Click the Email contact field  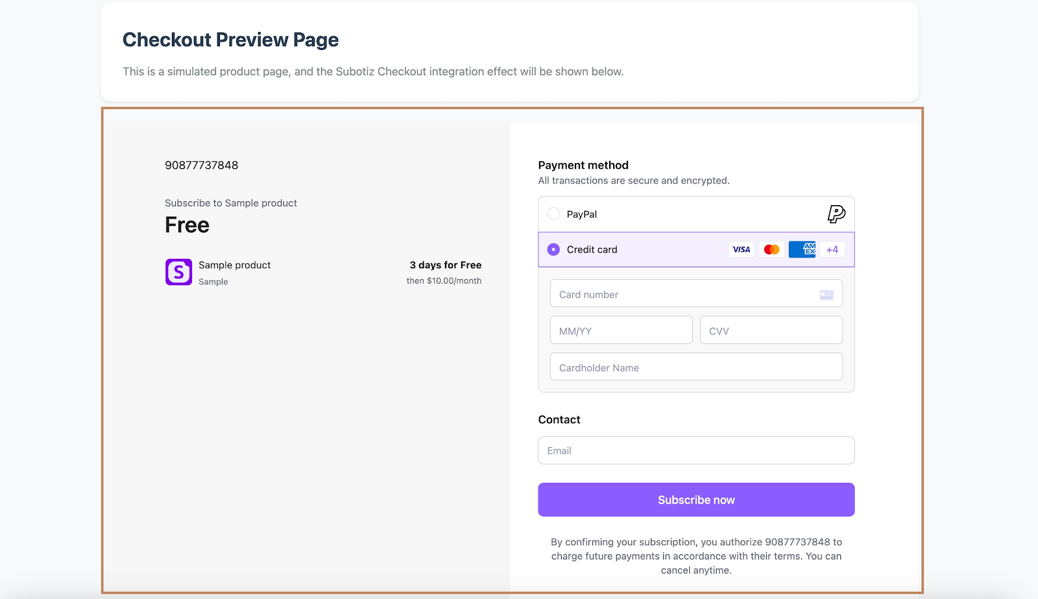coord(696,450)
